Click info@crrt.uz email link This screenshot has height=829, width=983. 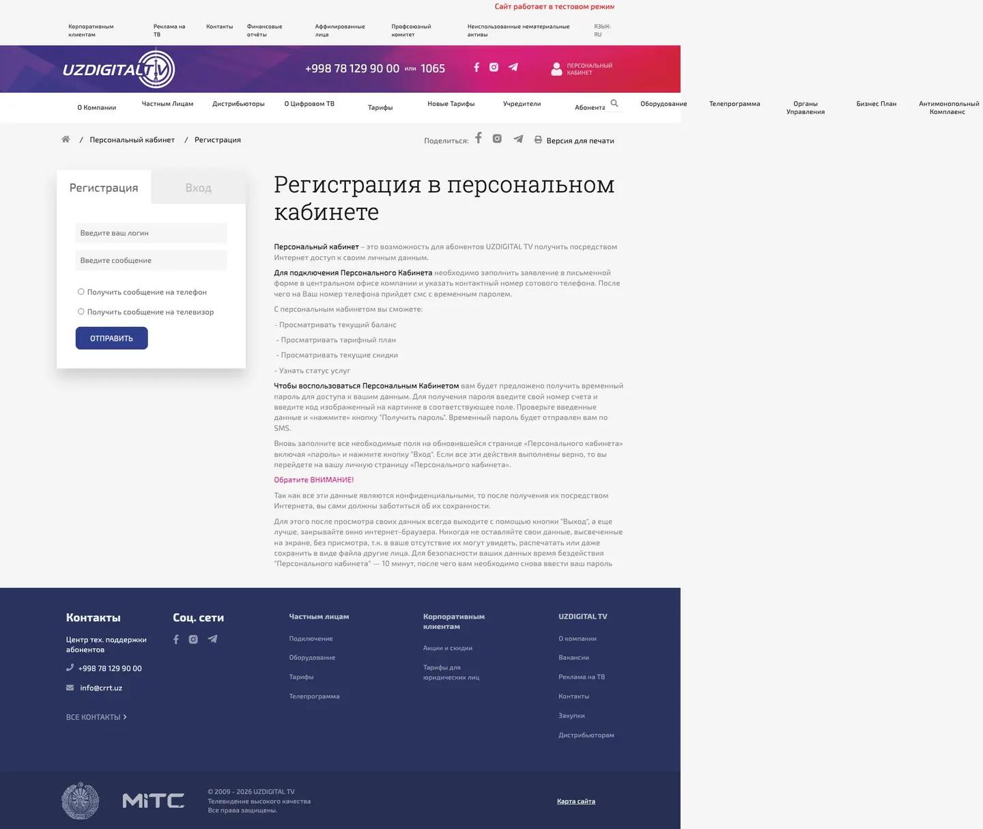(101, 688)
